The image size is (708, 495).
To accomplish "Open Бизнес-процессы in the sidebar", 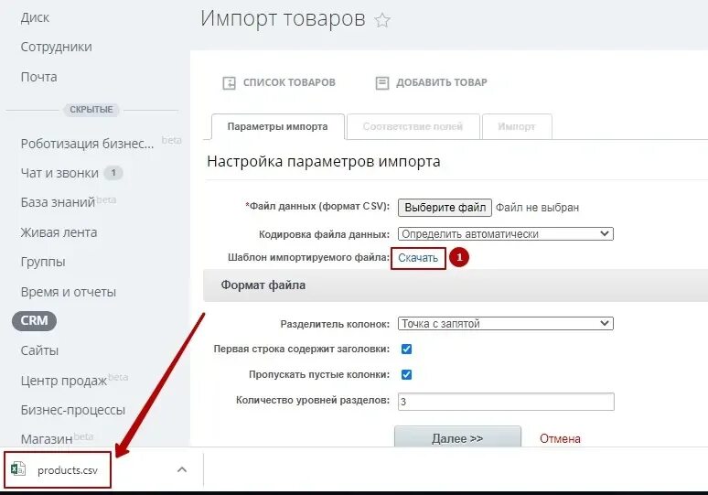I will tap(72, 410).
